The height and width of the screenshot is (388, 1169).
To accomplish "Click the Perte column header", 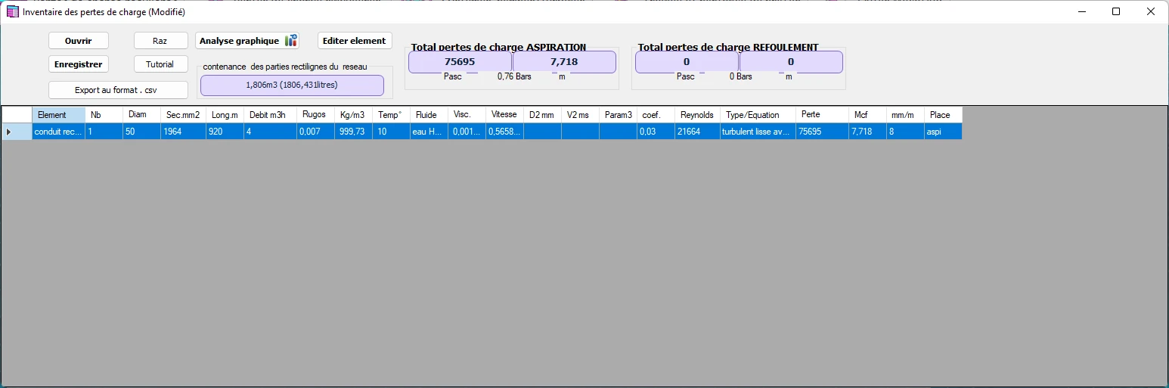I will (822, 115).
